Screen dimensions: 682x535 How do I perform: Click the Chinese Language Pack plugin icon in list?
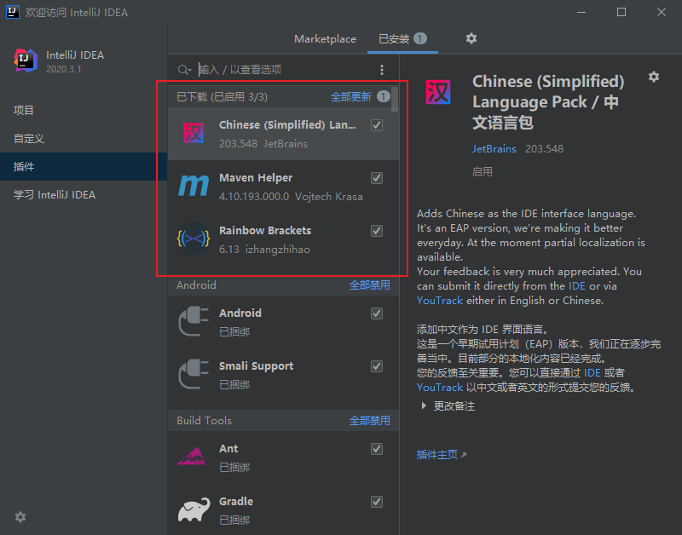click(194, 134)
